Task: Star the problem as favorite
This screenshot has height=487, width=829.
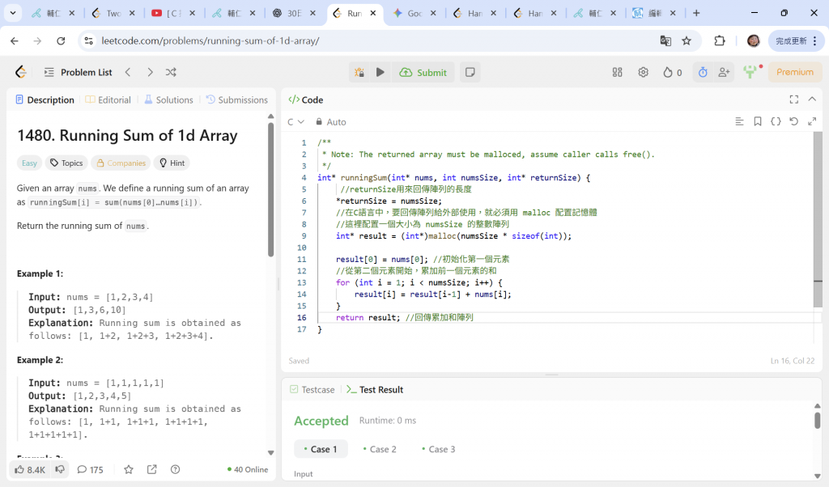Action: point(129,469)
